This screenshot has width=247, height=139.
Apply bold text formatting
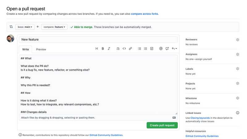[x=103, y=49]
